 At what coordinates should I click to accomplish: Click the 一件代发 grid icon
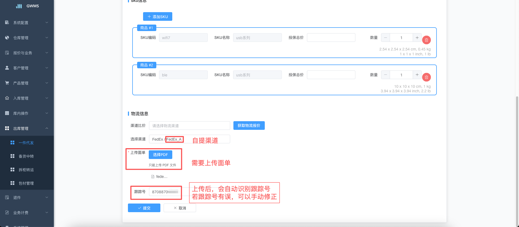(x=12, y=143)
